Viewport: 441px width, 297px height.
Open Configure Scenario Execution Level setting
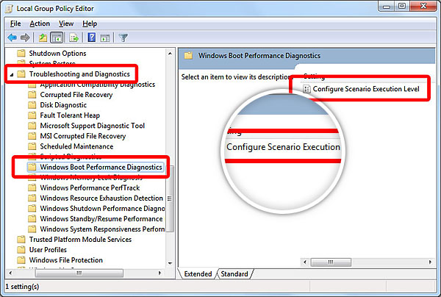pos(366,89)
